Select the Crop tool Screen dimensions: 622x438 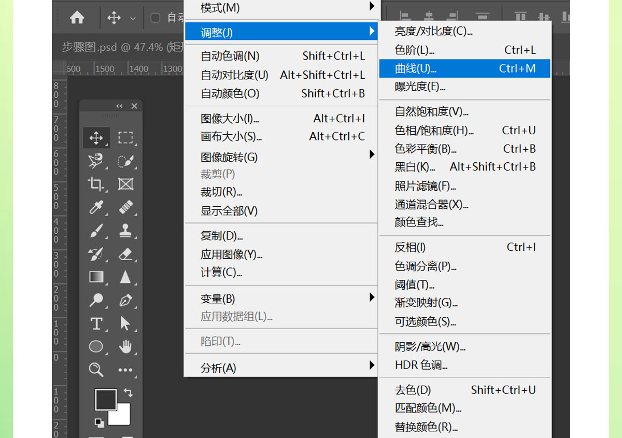pos(96,184)
